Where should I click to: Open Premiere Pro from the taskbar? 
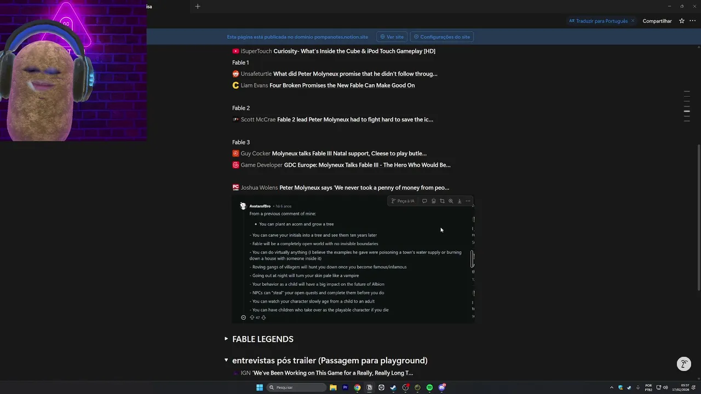(x=345, y=387)
